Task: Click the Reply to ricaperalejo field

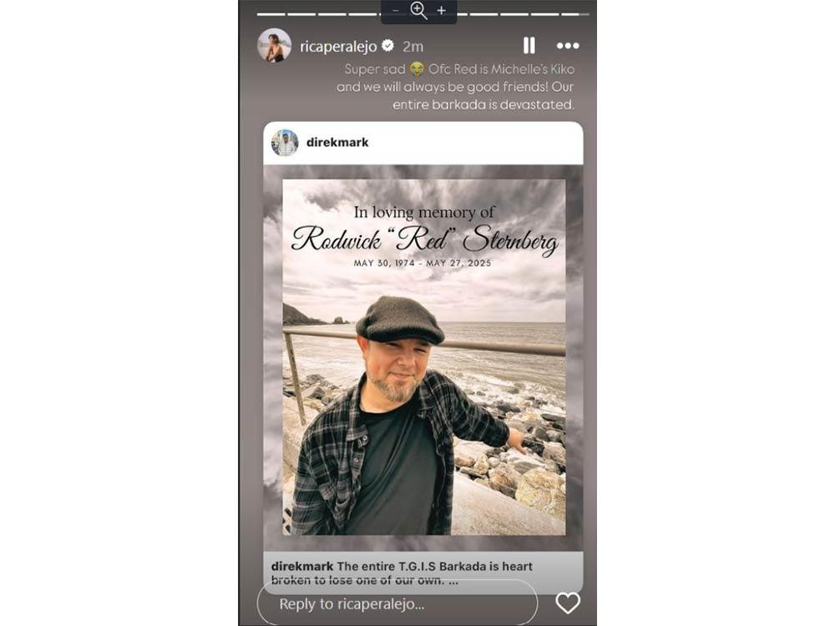Action: coord(397,603)
